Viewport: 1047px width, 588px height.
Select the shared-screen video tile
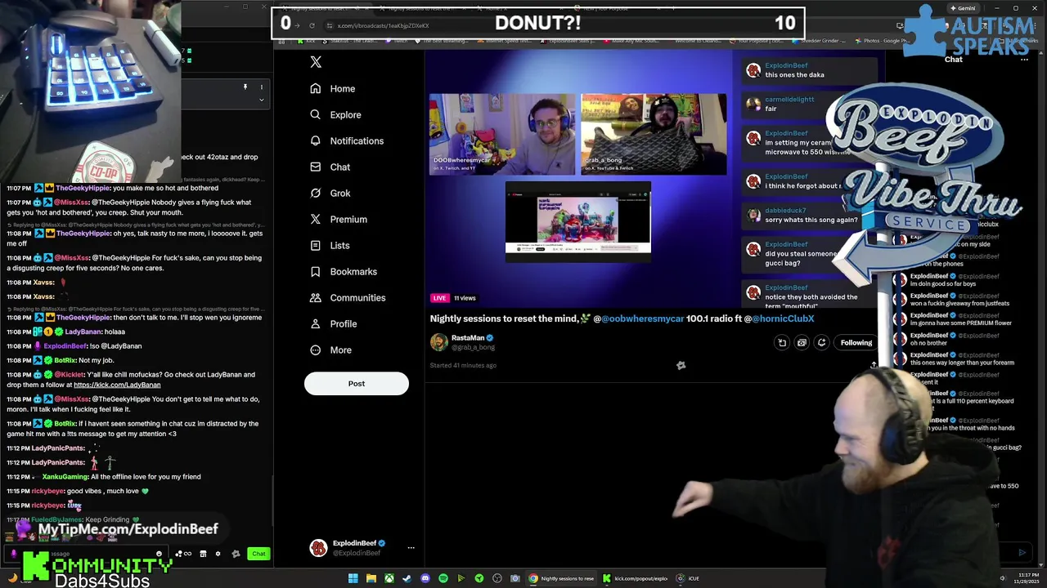pyautogui.click(x=578, y=222)
